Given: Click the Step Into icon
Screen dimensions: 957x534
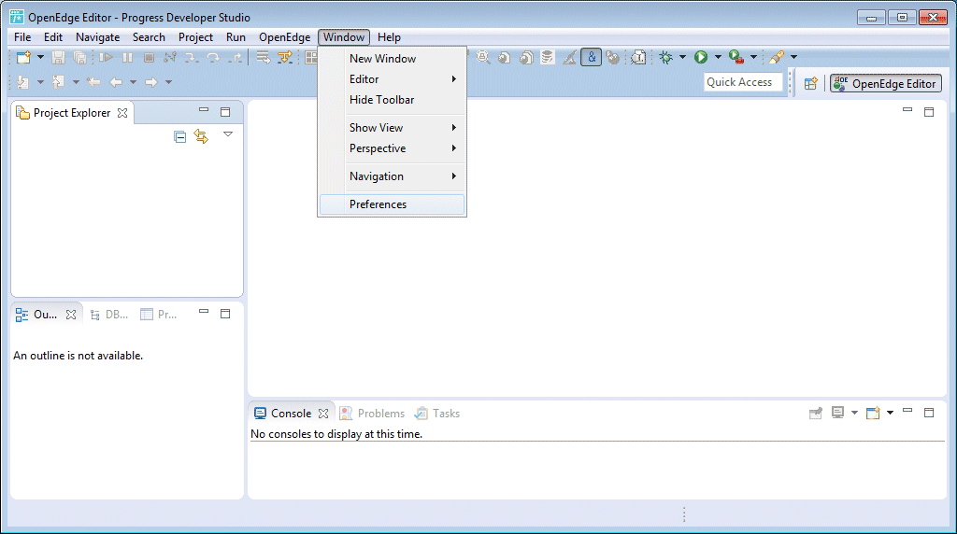Looking at the screenshot, I should (x=192, y=57).
